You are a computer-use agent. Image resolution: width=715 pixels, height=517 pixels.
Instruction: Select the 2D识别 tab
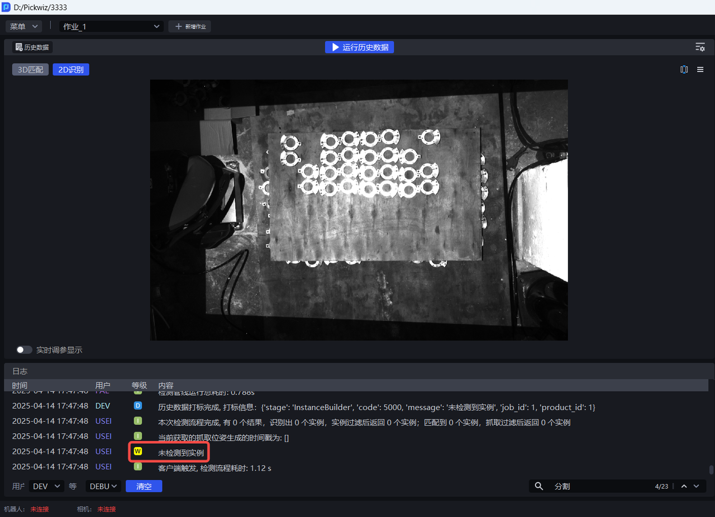tap(71, 70)
